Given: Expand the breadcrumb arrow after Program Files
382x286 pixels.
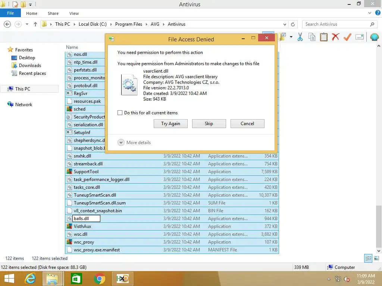Looking at the screenshot, I should coord(146,24).
